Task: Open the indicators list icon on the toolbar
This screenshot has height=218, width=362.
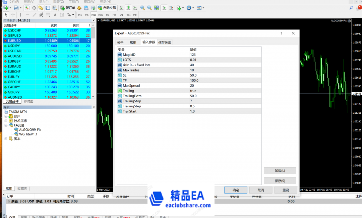Action: (179, 8)
